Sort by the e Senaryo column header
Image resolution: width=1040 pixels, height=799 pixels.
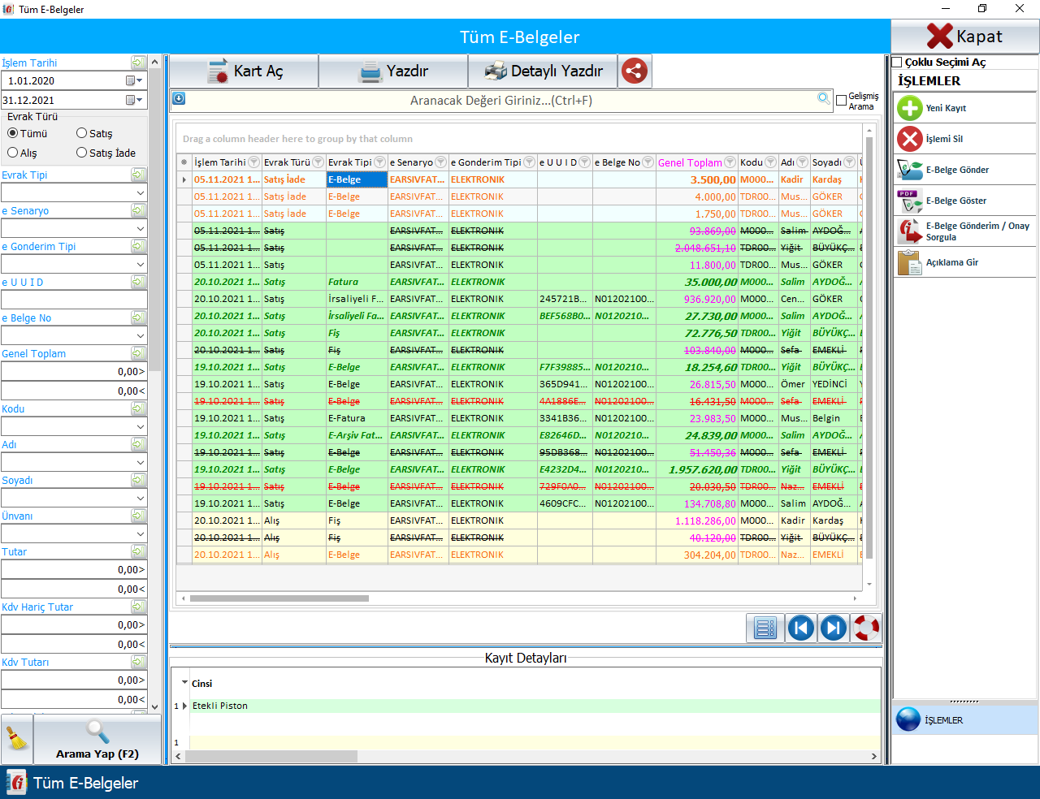click(x=411, y=162)
